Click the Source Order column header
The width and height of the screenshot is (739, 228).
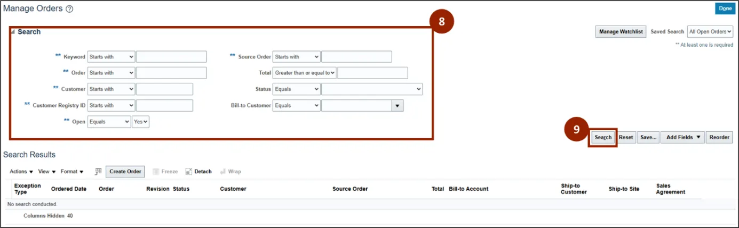click(350, 189)
